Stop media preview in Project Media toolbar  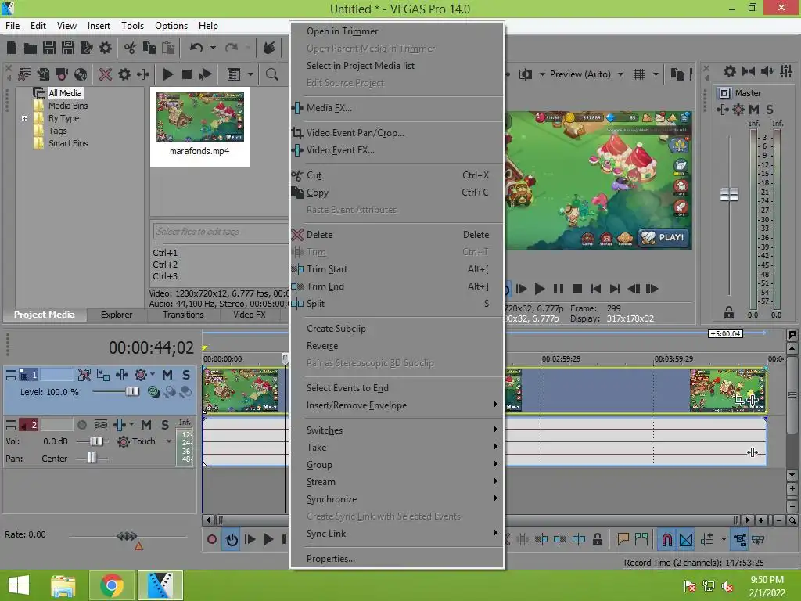click(x=186, y=74)
